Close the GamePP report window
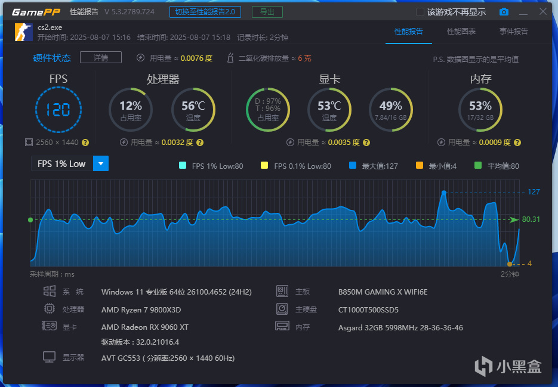The image size is (558, 387). click(542, 11)
